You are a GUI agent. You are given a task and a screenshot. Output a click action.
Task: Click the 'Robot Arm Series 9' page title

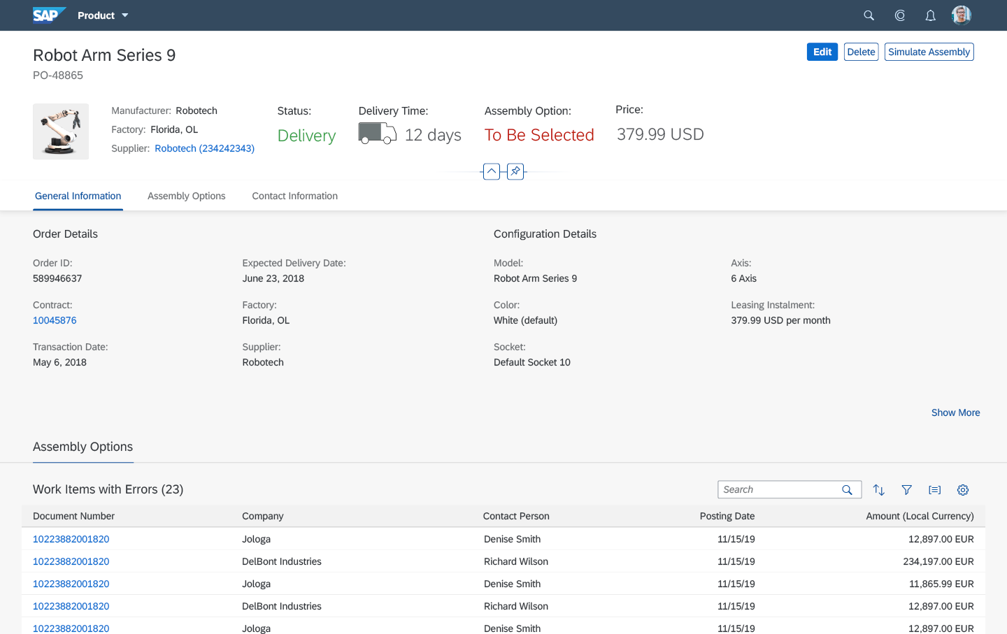(x=104, y=55)
